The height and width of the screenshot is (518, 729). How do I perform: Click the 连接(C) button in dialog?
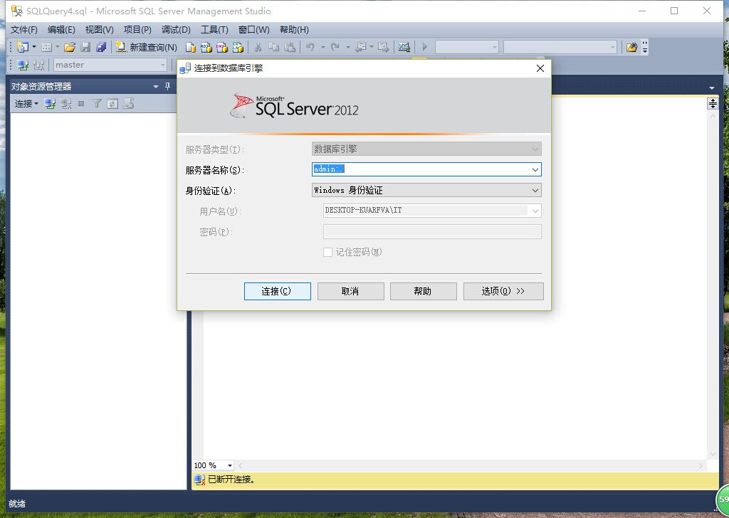pos(278,291)
